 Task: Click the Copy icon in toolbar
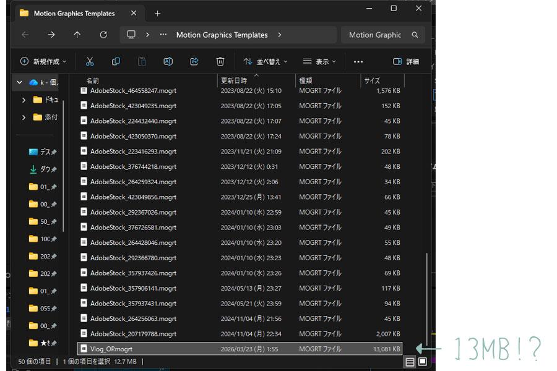coord(116,61)
